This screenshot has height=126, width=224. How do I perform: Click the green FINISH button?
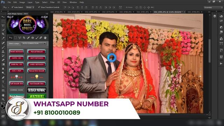click(x=37, y=96)
